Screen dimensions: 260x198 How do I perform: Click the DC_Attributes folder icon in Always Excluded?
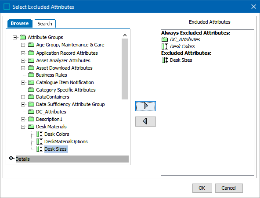point(165,39)
